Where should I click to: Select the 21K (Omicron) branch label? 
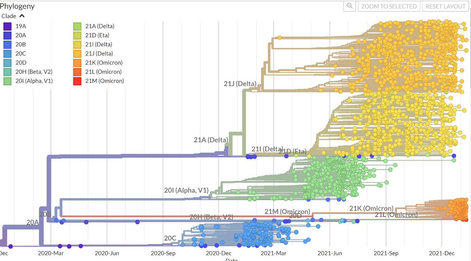[371, 208]
